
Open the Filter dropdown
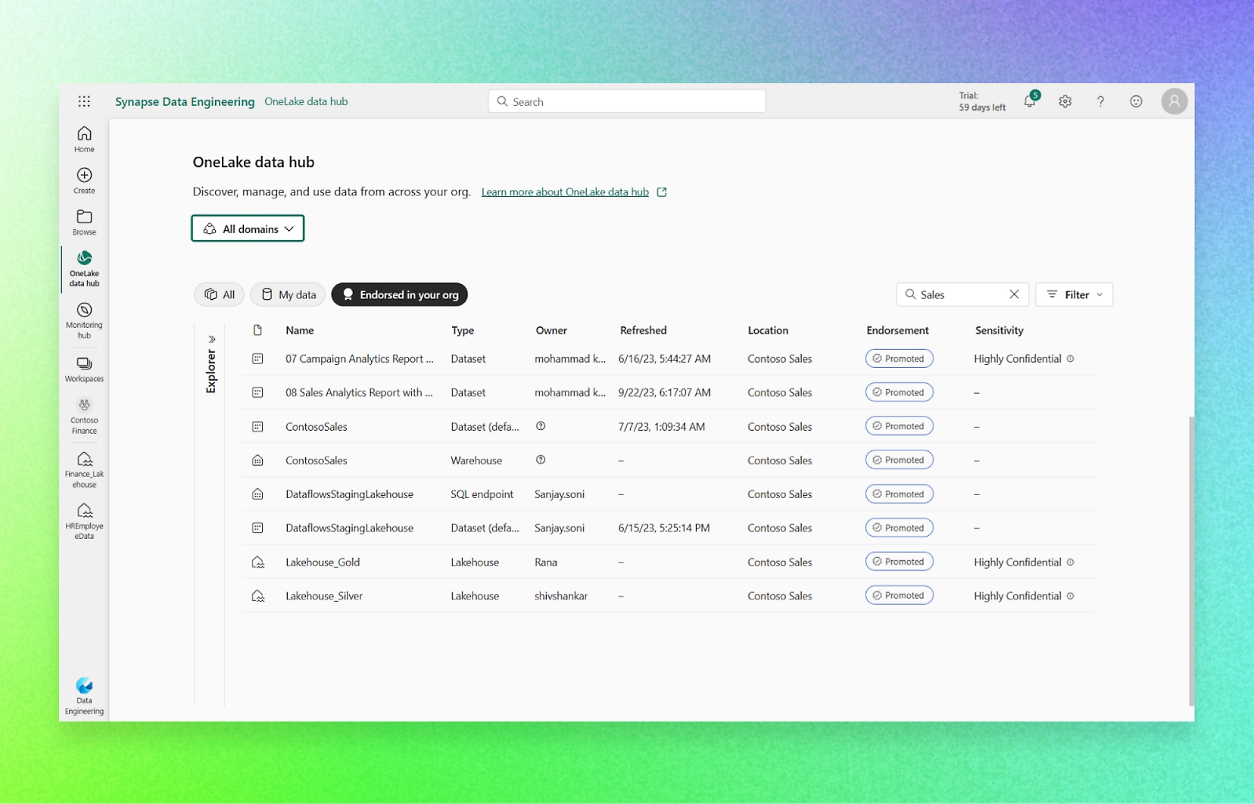pyautogui.click(x=1075, y=294)
